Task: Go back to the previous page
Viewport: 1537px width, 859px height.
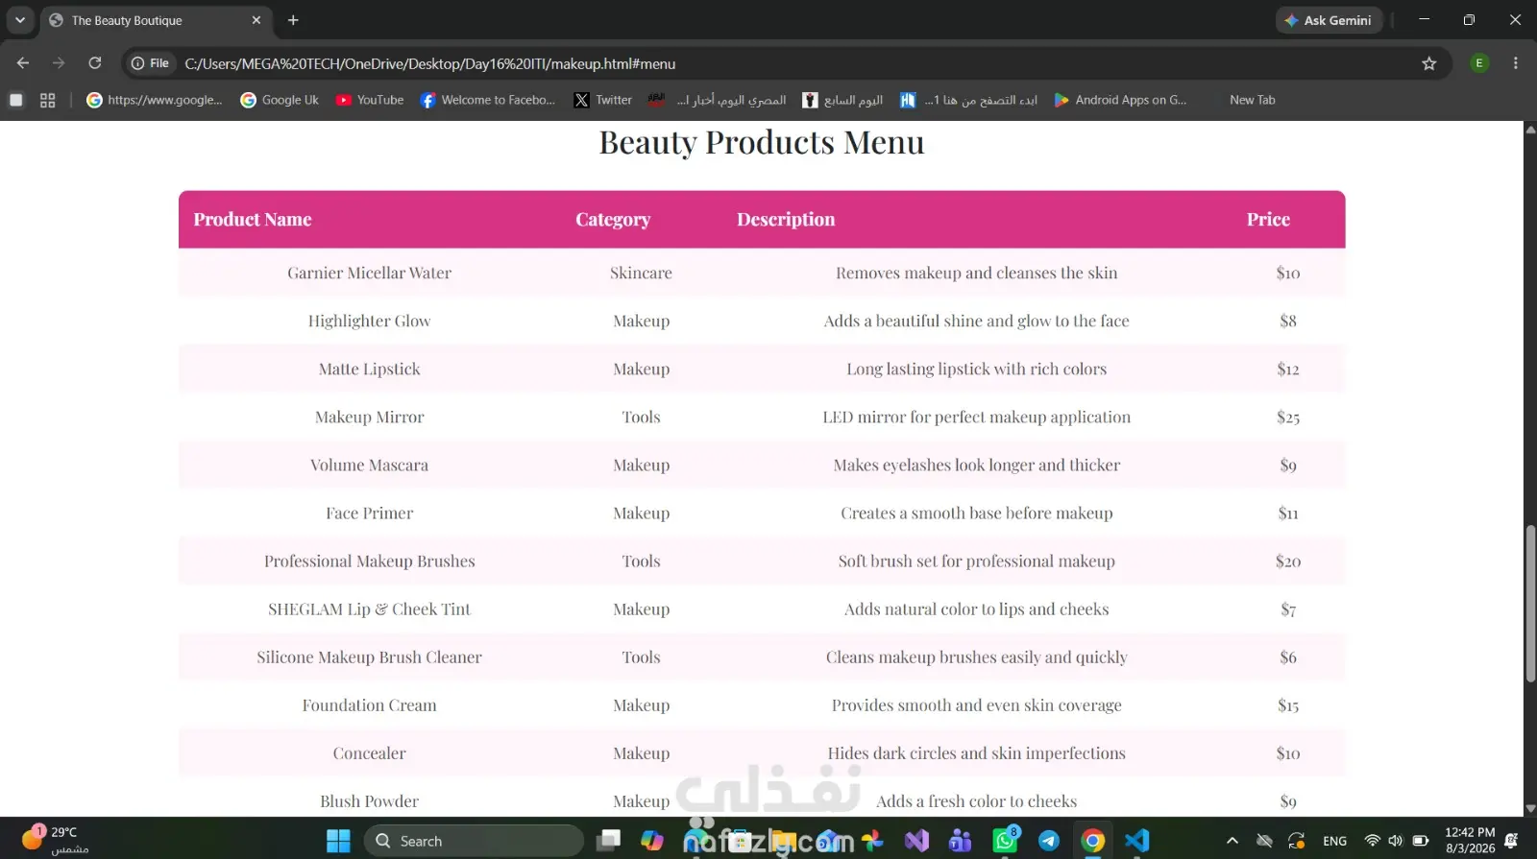Action: [23, 63]
